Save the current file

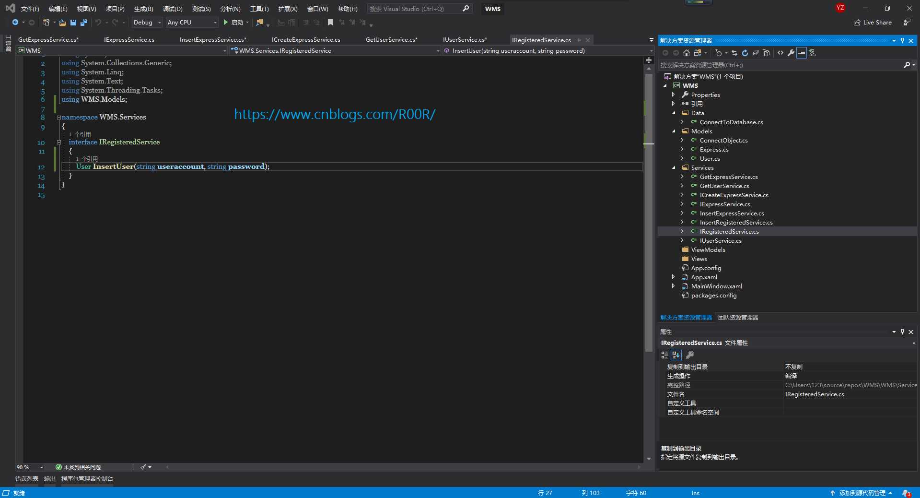point(73,22)
